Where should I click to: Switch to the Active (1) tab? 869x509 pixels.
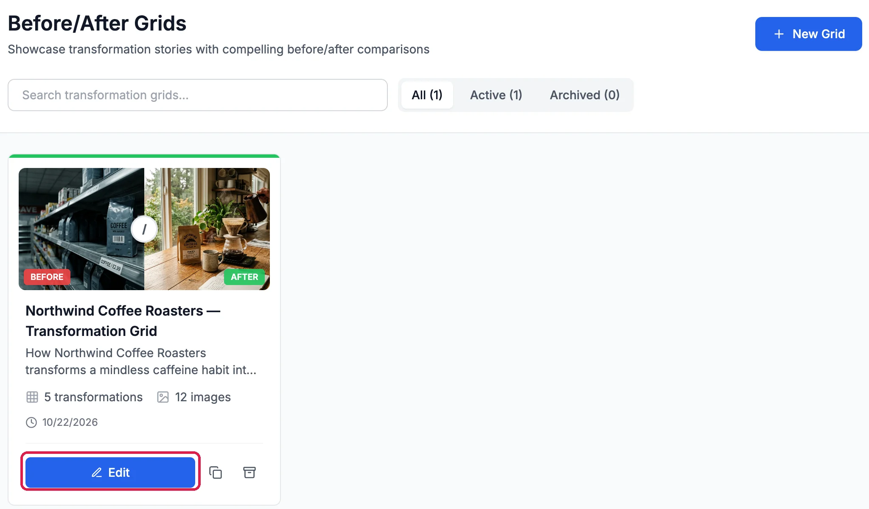(x=496, y=95)
